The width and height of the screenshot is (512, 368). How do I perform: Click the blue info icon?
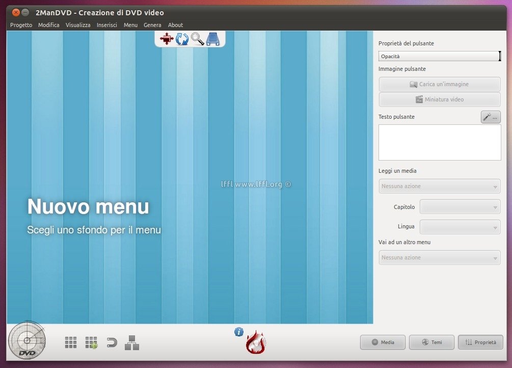click(239, 332)
